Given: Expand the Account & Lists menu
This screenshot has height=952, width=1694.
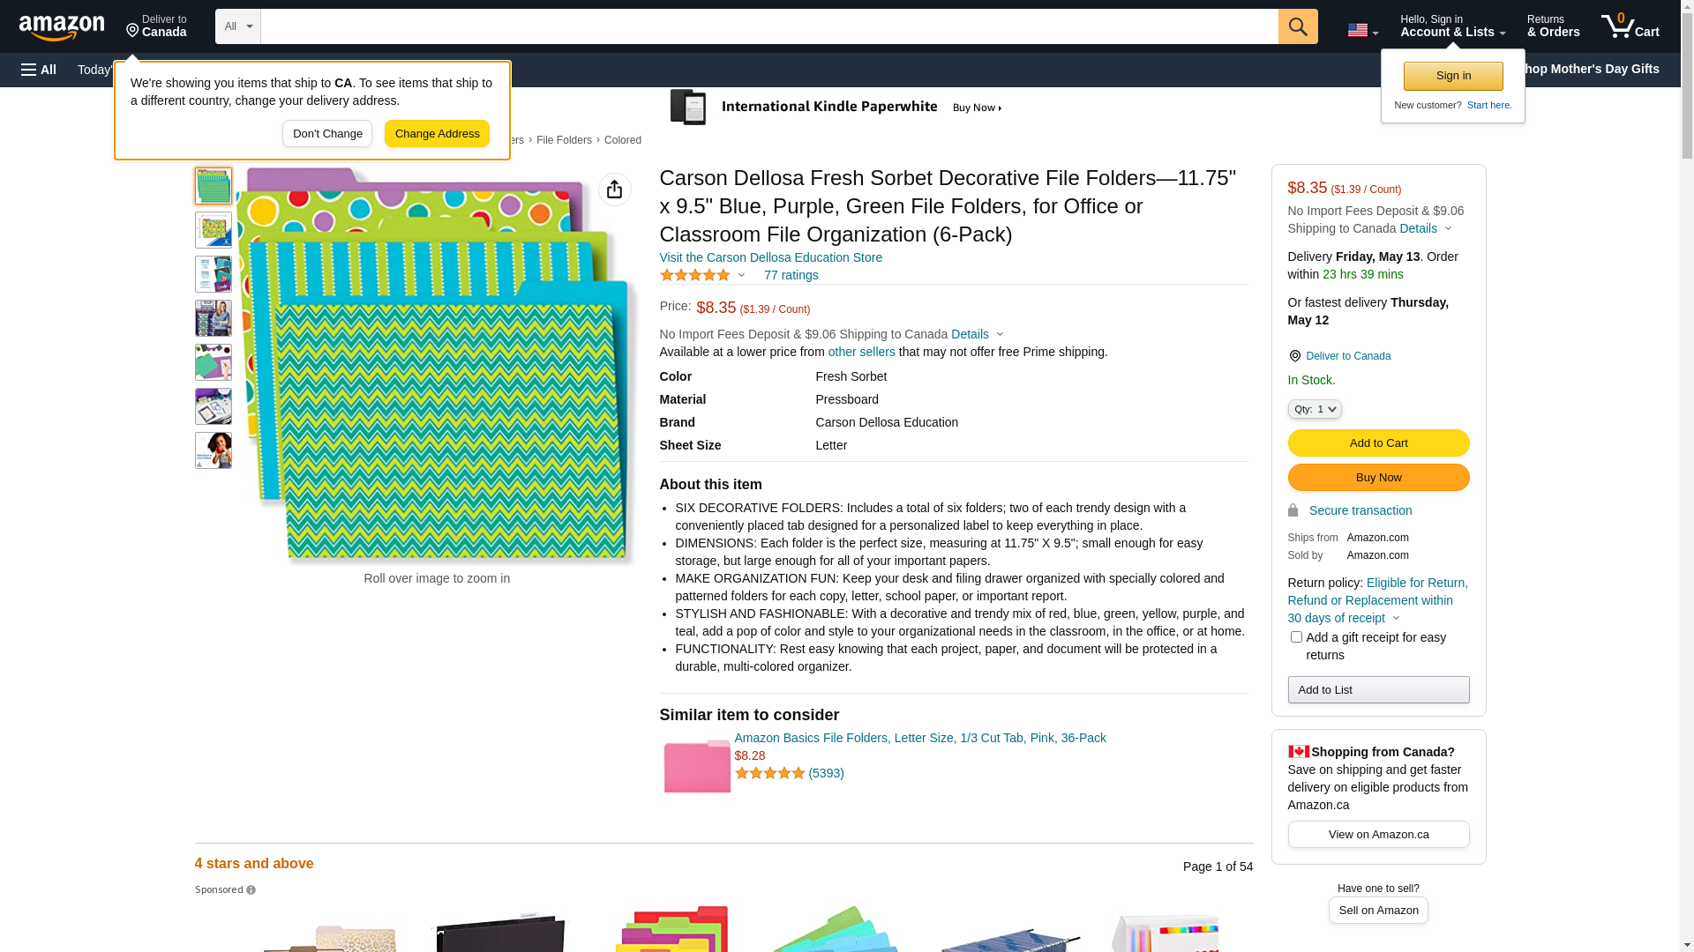Looking at the screenshot, I should click(x=1452, y=26).
